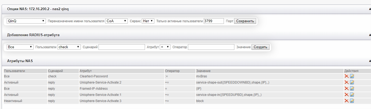371x109 pixels.
Task: Click the Создать button
Action: pyautogui.click(x=260, y=47)
